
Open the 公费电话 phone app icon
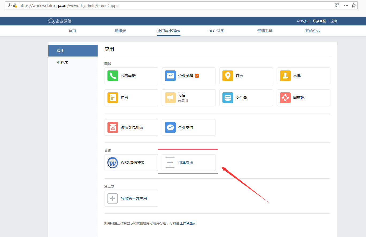tap(113, 76)
